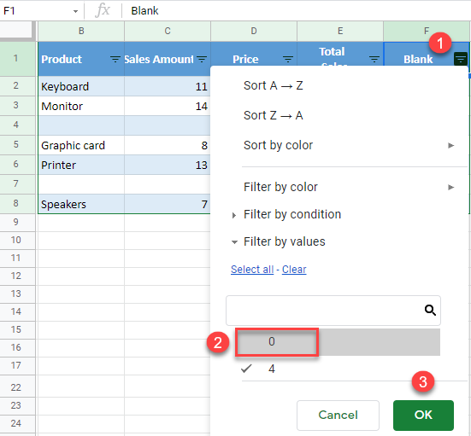This screenshot has height=436, width=471.
Task: Select column B header
Action: [x=81, y=31]
